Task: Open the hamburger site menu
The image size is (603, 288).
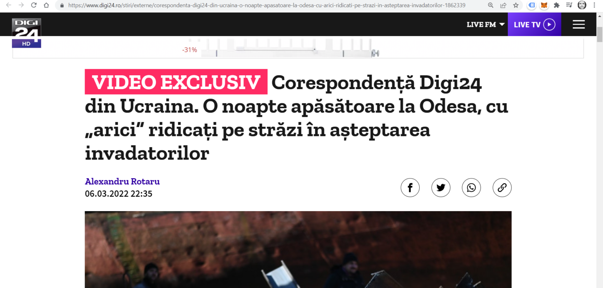Action: pos(578,25)
